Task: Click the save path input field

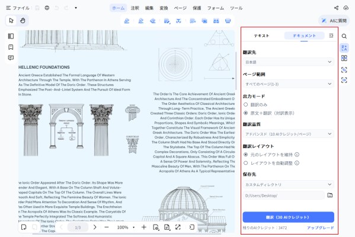Action: pyautogui.click(x=283, y=196)
